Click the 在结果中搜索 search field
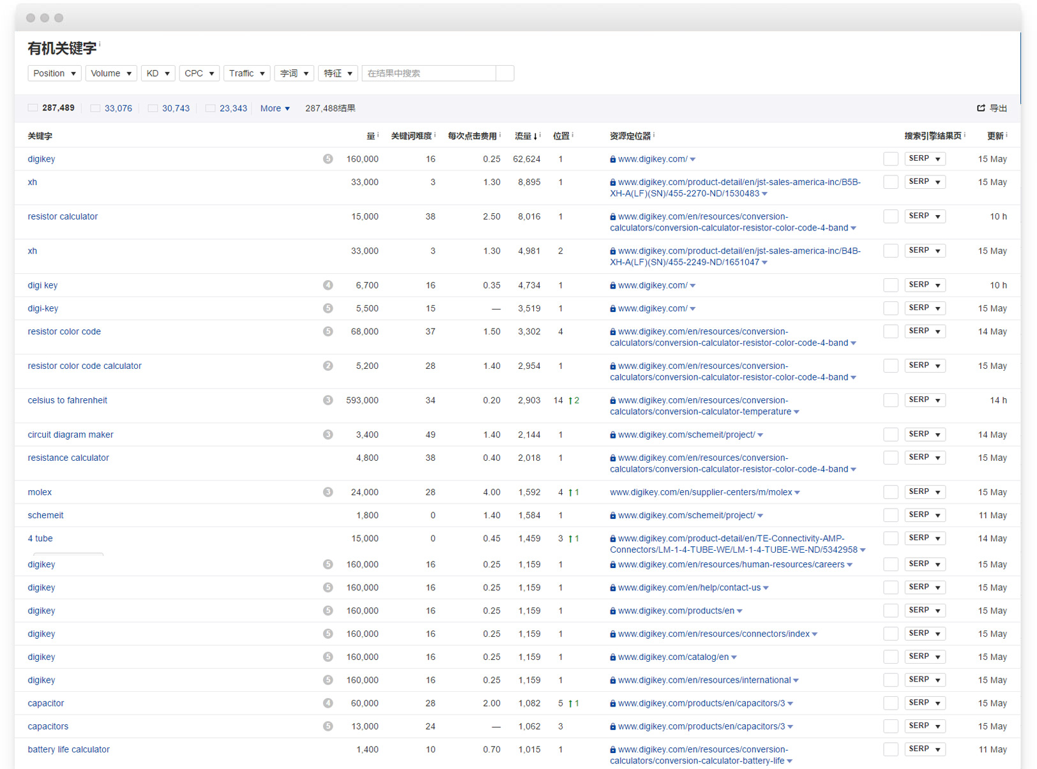1037x769 pixels. pyautogui.click(x=429, y=73)
